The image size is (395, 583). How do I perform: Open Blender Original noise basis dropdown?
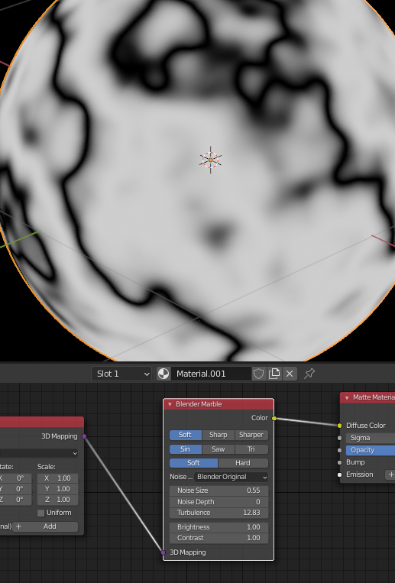click(x=231, y=477)
